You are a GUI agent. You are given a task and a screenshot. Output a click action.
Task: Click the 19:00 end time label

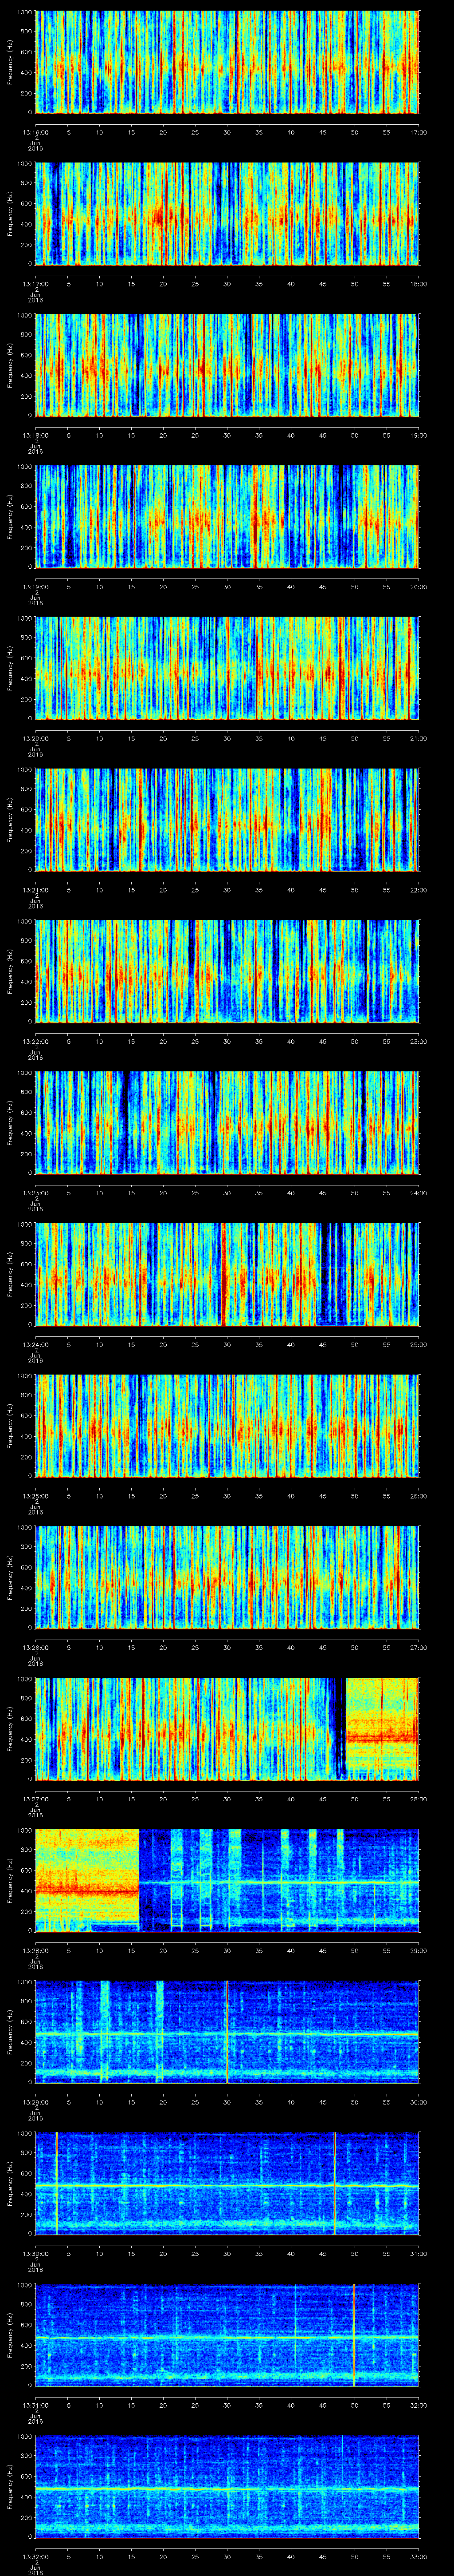tap(419, 435)
